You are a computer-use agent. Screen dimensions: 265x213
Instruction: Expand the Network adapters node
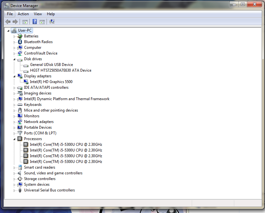click(14, 122)
